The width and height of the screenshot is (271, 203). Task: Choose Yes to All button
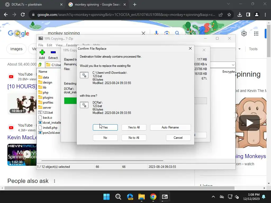[x=134, y=127]
